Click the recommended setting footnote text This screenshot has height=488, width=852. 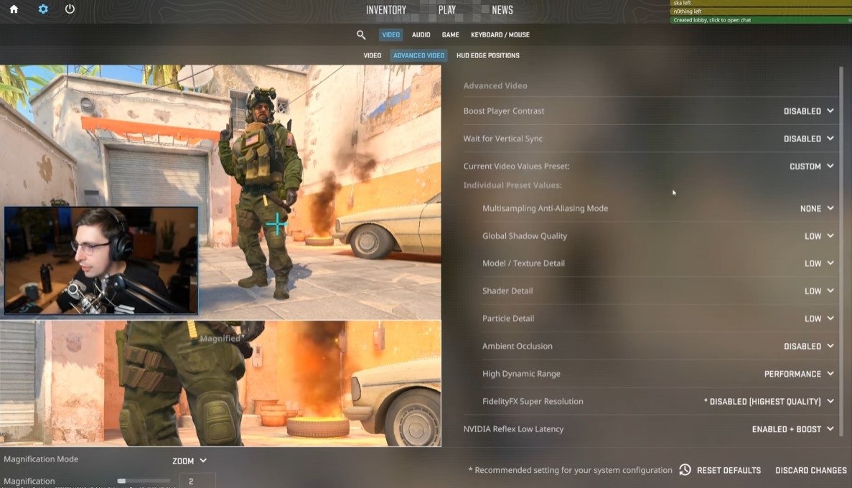click(x=570, y=470)
